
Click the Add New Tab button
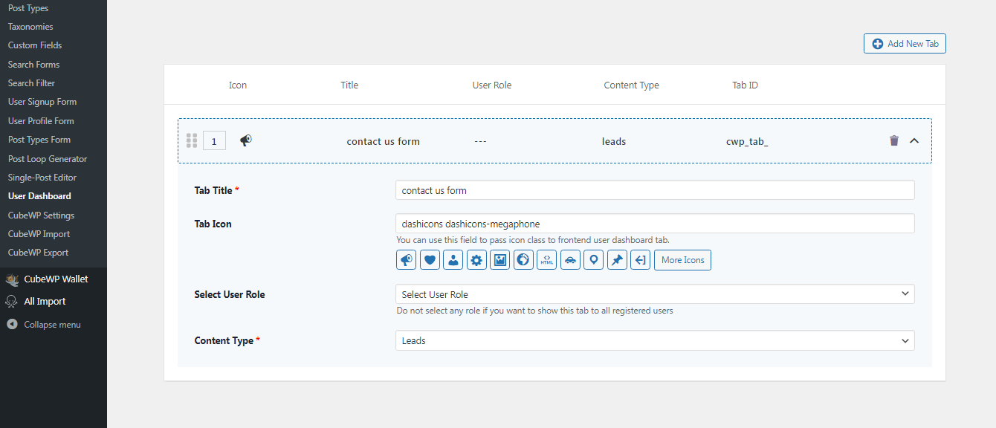905,44
